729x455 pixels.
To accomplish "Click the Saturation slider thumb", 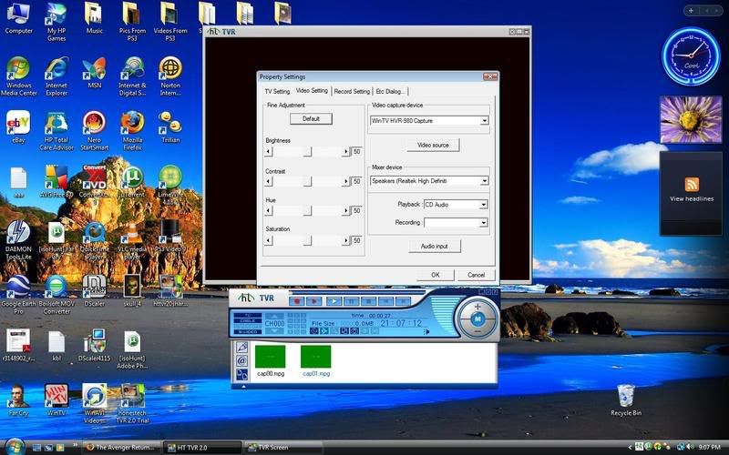I will 308,240.
